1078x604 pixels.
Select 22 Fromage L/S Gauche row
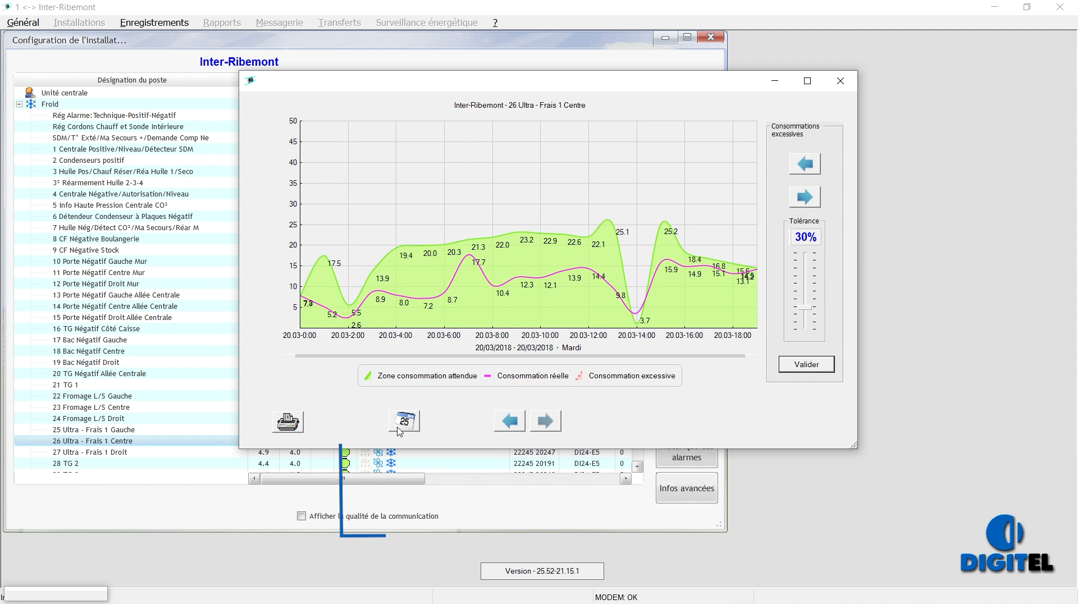point(92,396)
